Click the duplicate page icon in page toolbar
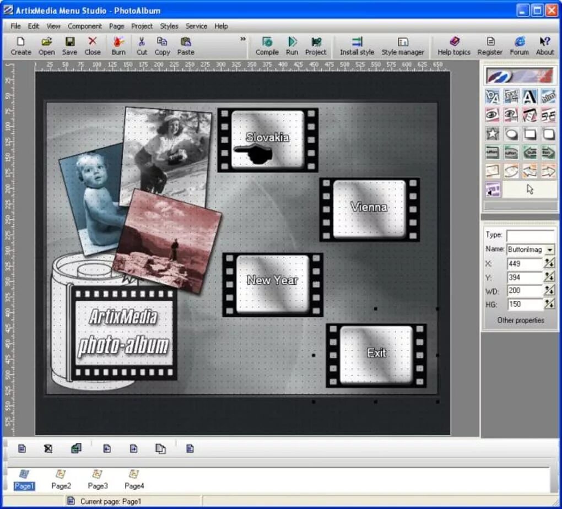This screenshot has width=562, height=509. click(x=160, y=448)
